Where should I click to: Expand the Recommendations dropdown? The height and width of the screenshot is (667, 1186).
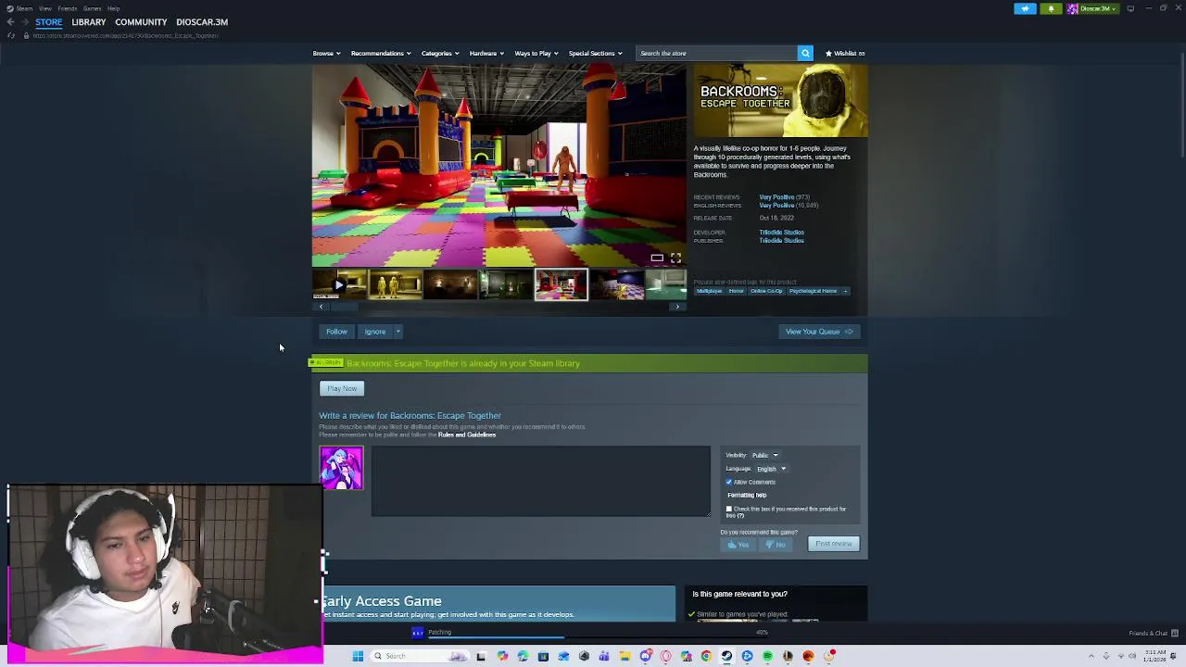(x=380, y=53)
